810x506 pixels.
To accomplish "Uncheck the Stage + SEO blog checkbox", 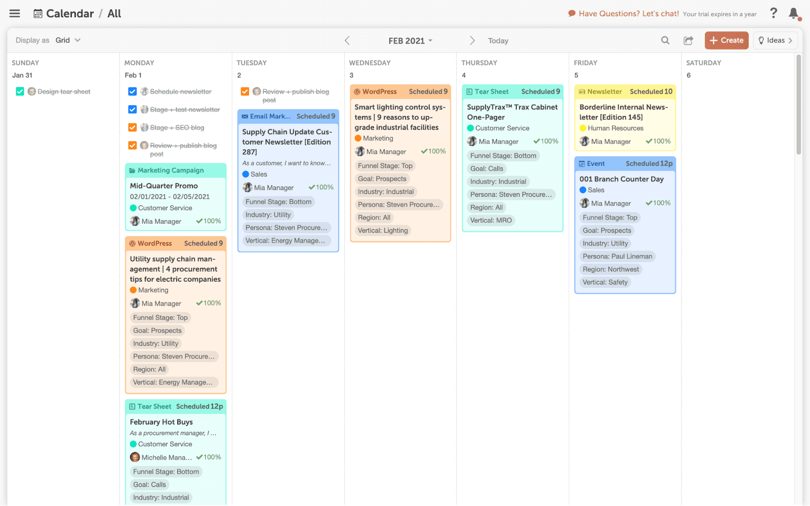I will (x=132, y=127).
